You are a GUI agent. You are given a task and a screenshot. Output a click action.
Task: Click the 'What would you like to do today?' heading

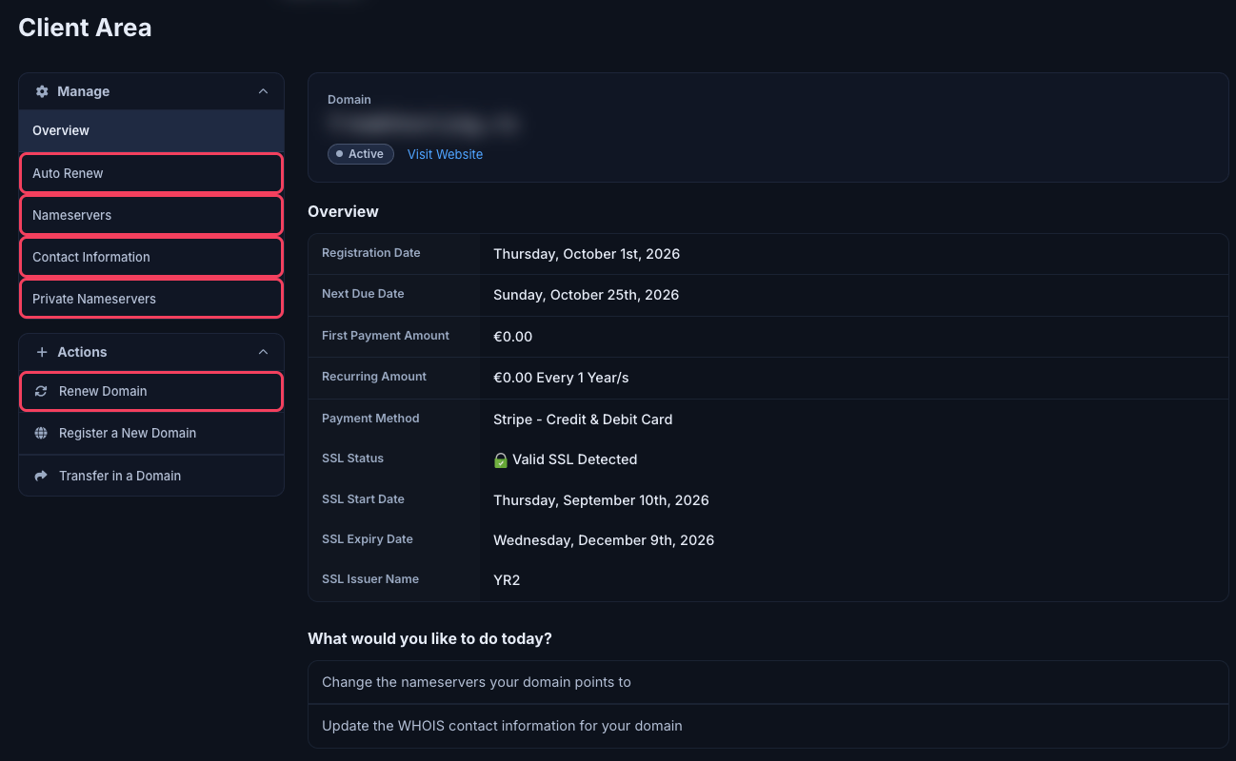point(429,638)
